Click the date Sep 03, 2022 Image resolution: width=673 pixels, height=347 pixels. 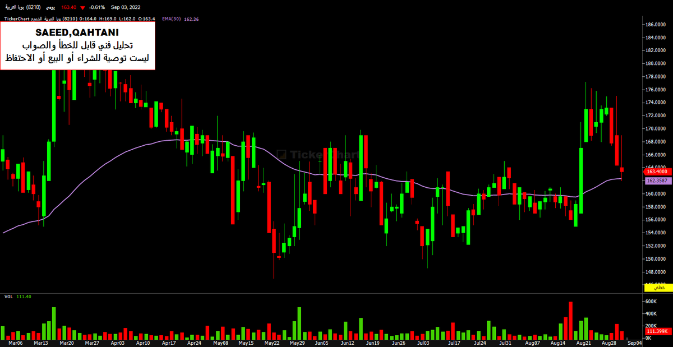click(126, 8)
